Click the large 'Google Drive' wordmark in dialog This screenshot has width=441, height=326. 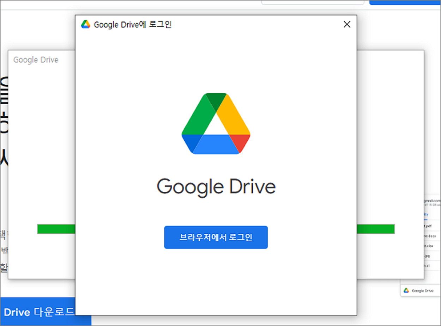tap(216, 187)
